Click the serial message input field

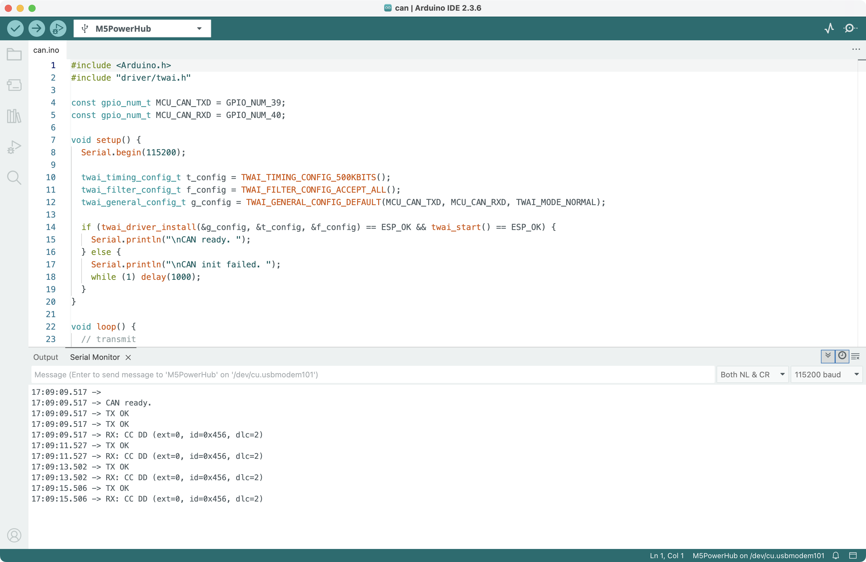tap(371, 375)
